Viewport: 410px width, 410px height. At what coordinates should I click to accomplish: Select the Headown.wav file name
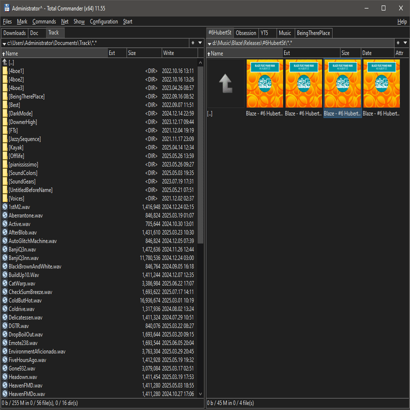[22, 377]
